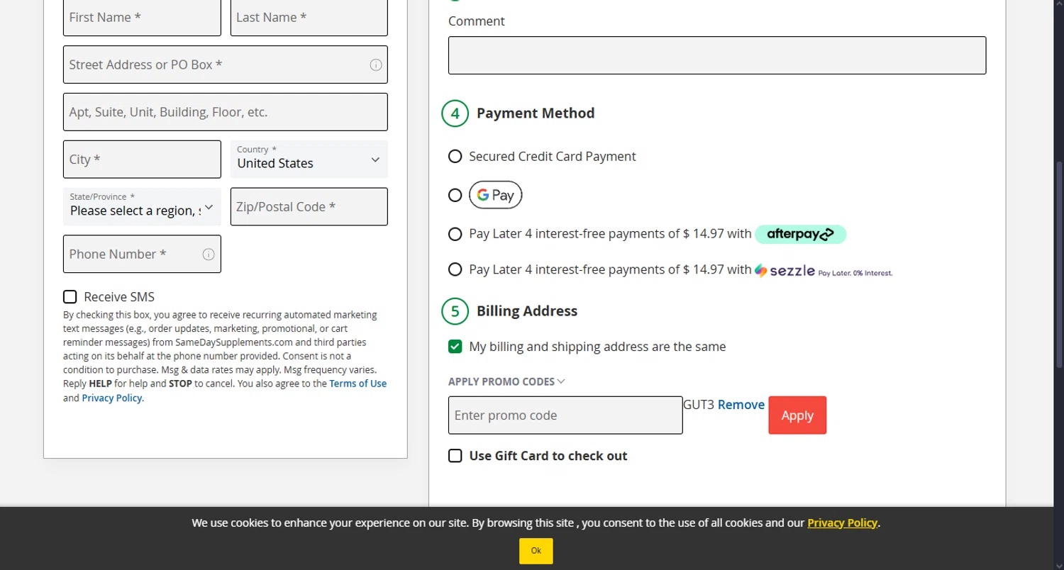Screen dimensions: 1064x570
Task: Remove the GUT3 promo code
Action: 741,405
